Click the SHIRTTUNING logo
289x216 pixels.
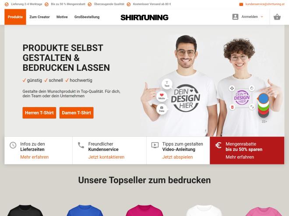[x=144, y=17]
